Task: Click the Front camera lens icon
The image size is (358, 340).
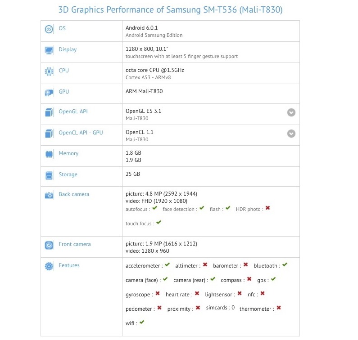Action: click(x=49, y=246)
